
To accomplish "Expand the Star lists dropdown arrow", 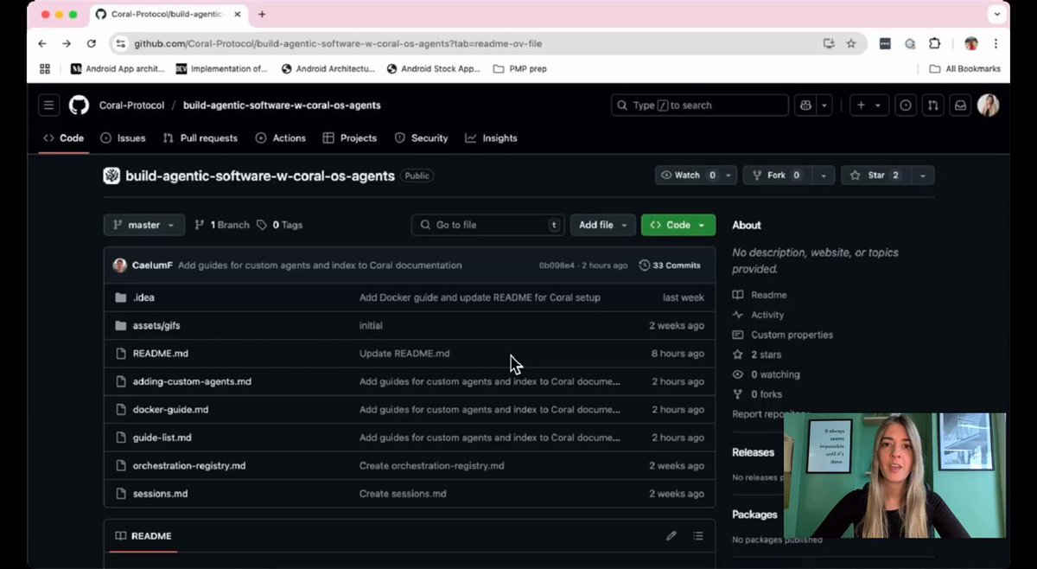I will pyautogui.click(x=923, y=176).
